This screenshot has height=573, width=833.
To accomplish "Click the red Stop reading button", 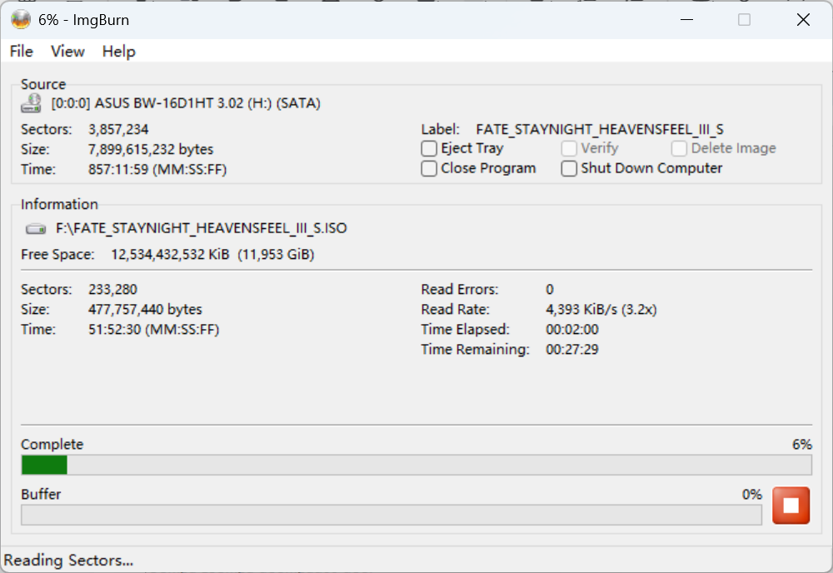I will (x=791, y=505).
